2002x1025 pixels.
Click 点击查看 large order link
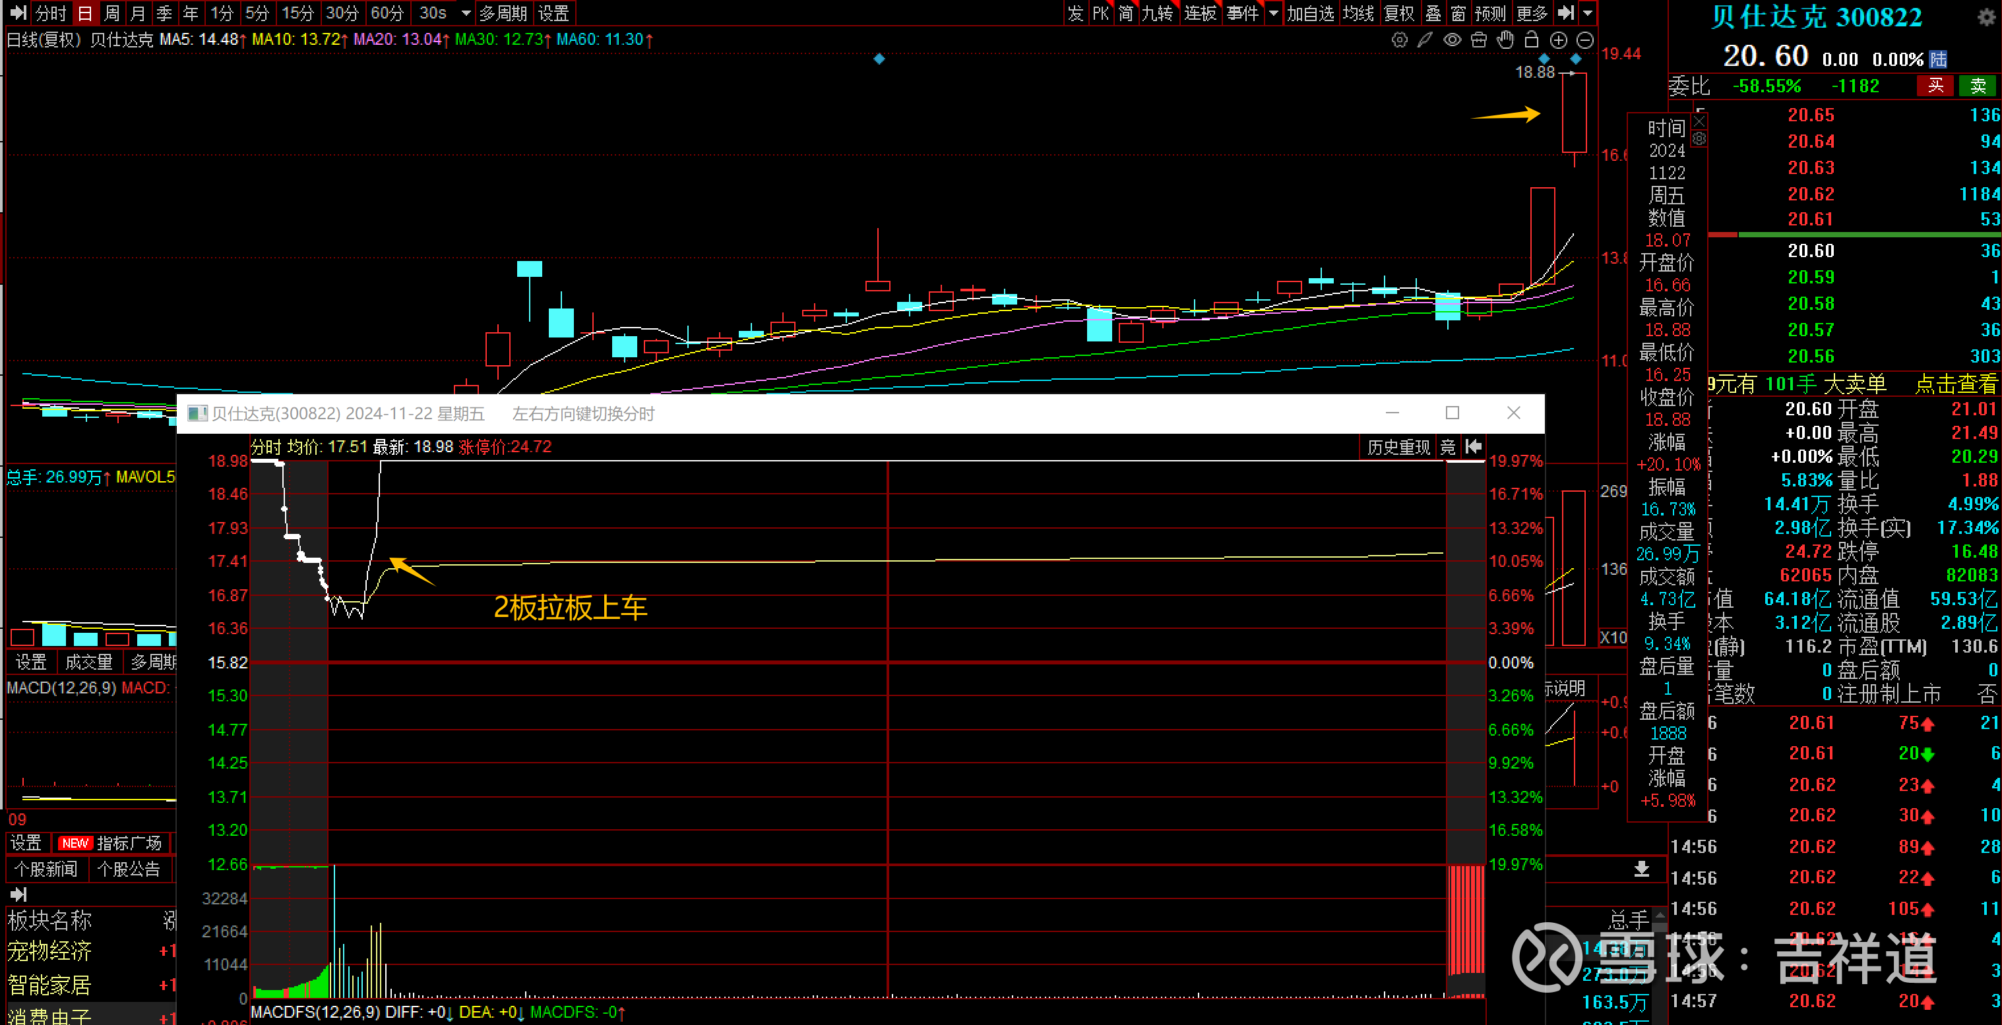tap(1956, 384)
